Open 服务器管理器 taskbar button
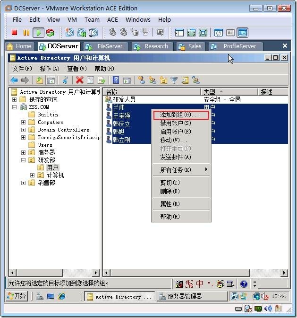Screen dimensions: 297x318 click(x=192, y=297)
